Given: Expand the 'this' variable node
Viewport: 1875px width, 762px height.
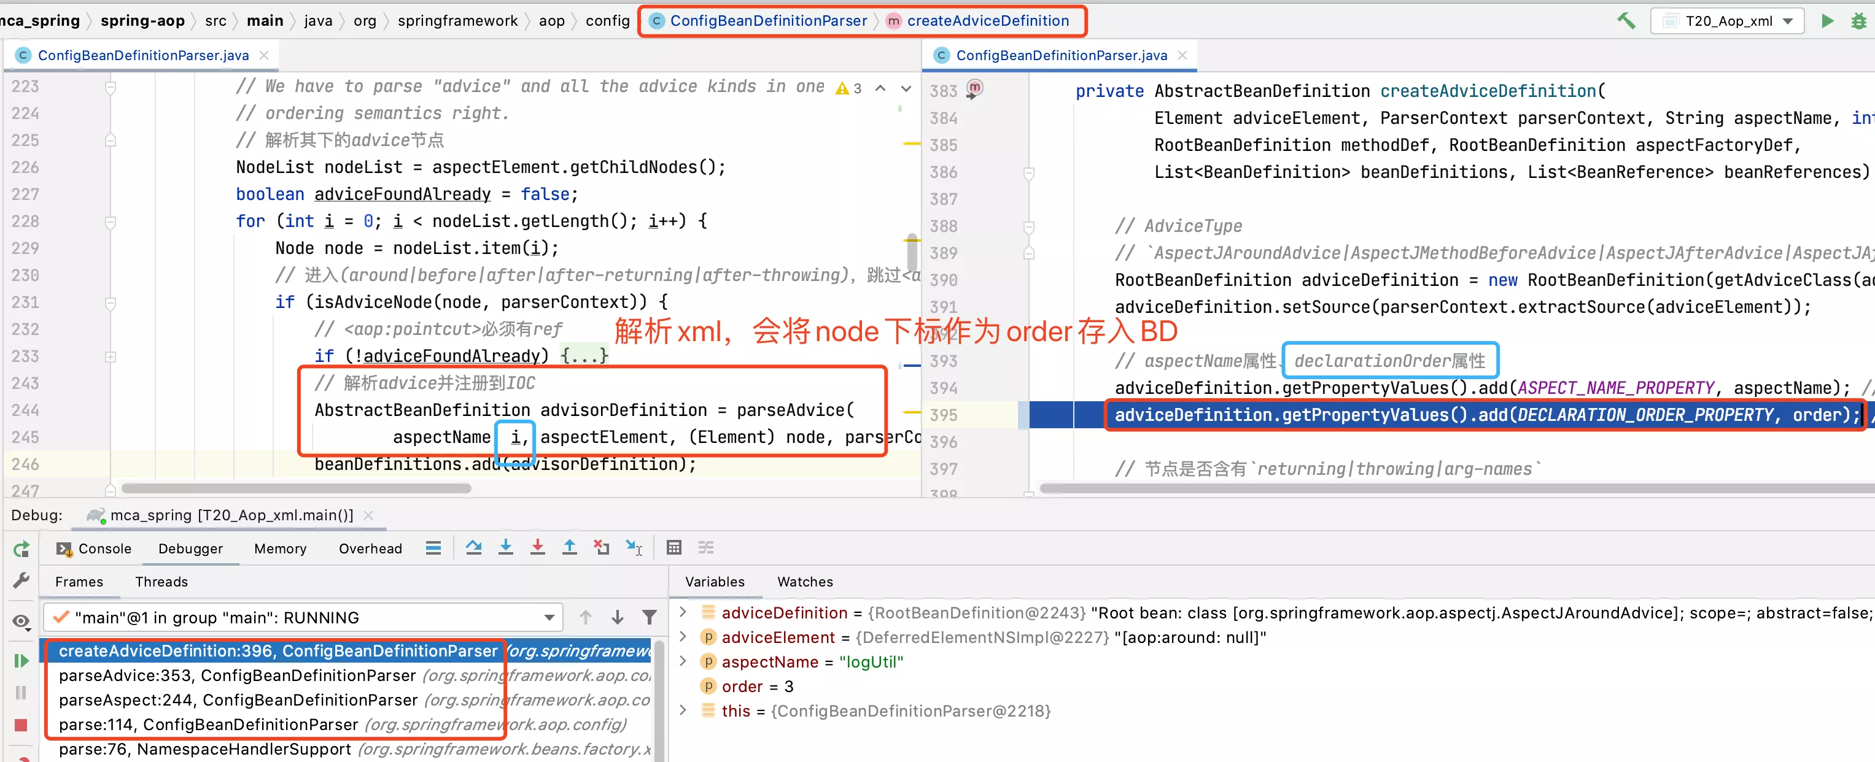Looking at the screenshot, I should point(683,710).
